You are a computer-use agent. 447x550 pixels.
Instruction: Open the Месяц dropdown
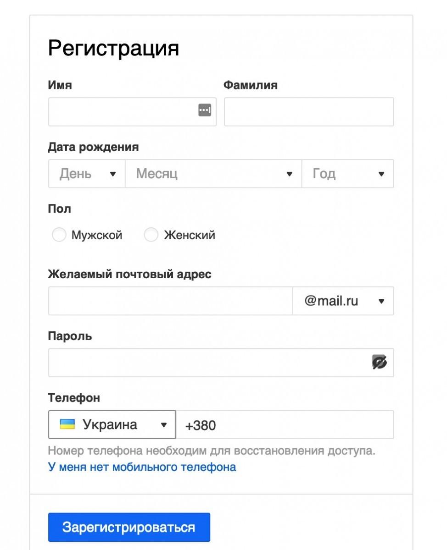213,174
